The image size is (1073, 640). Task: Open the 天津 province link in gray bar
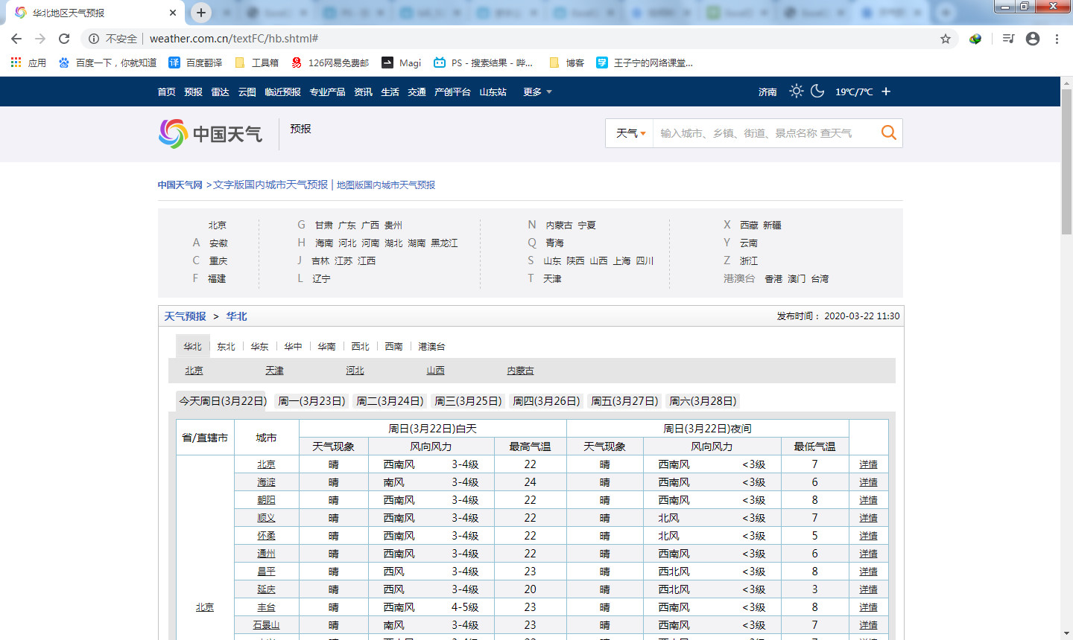click(x=274, y=370)
